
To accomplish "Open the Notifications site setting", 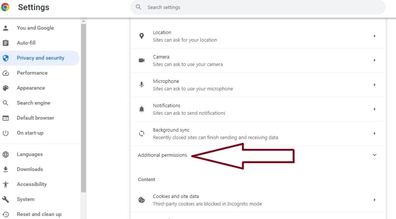I will 258,109.
